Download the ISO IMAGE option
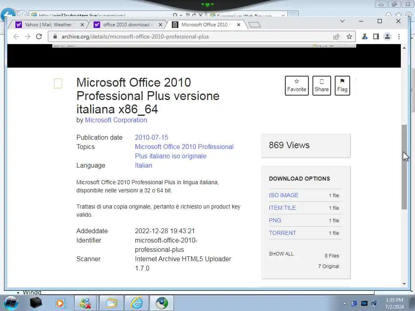The height and width of the screenshot is (311, 415). pyautogui.click(x=283, y=195)
